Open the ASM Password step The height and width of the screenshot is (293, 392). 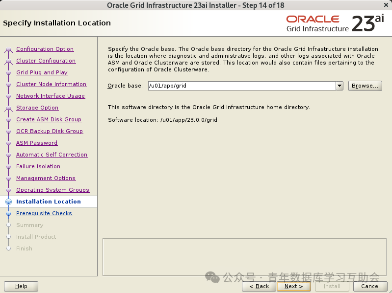pos(37,143)
